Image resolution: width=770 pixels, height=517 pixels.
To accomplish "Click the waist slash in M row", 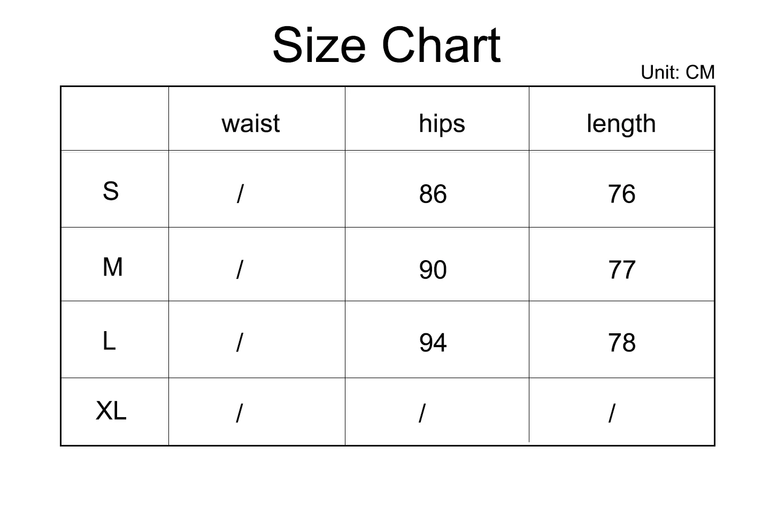I will point(240,269).
